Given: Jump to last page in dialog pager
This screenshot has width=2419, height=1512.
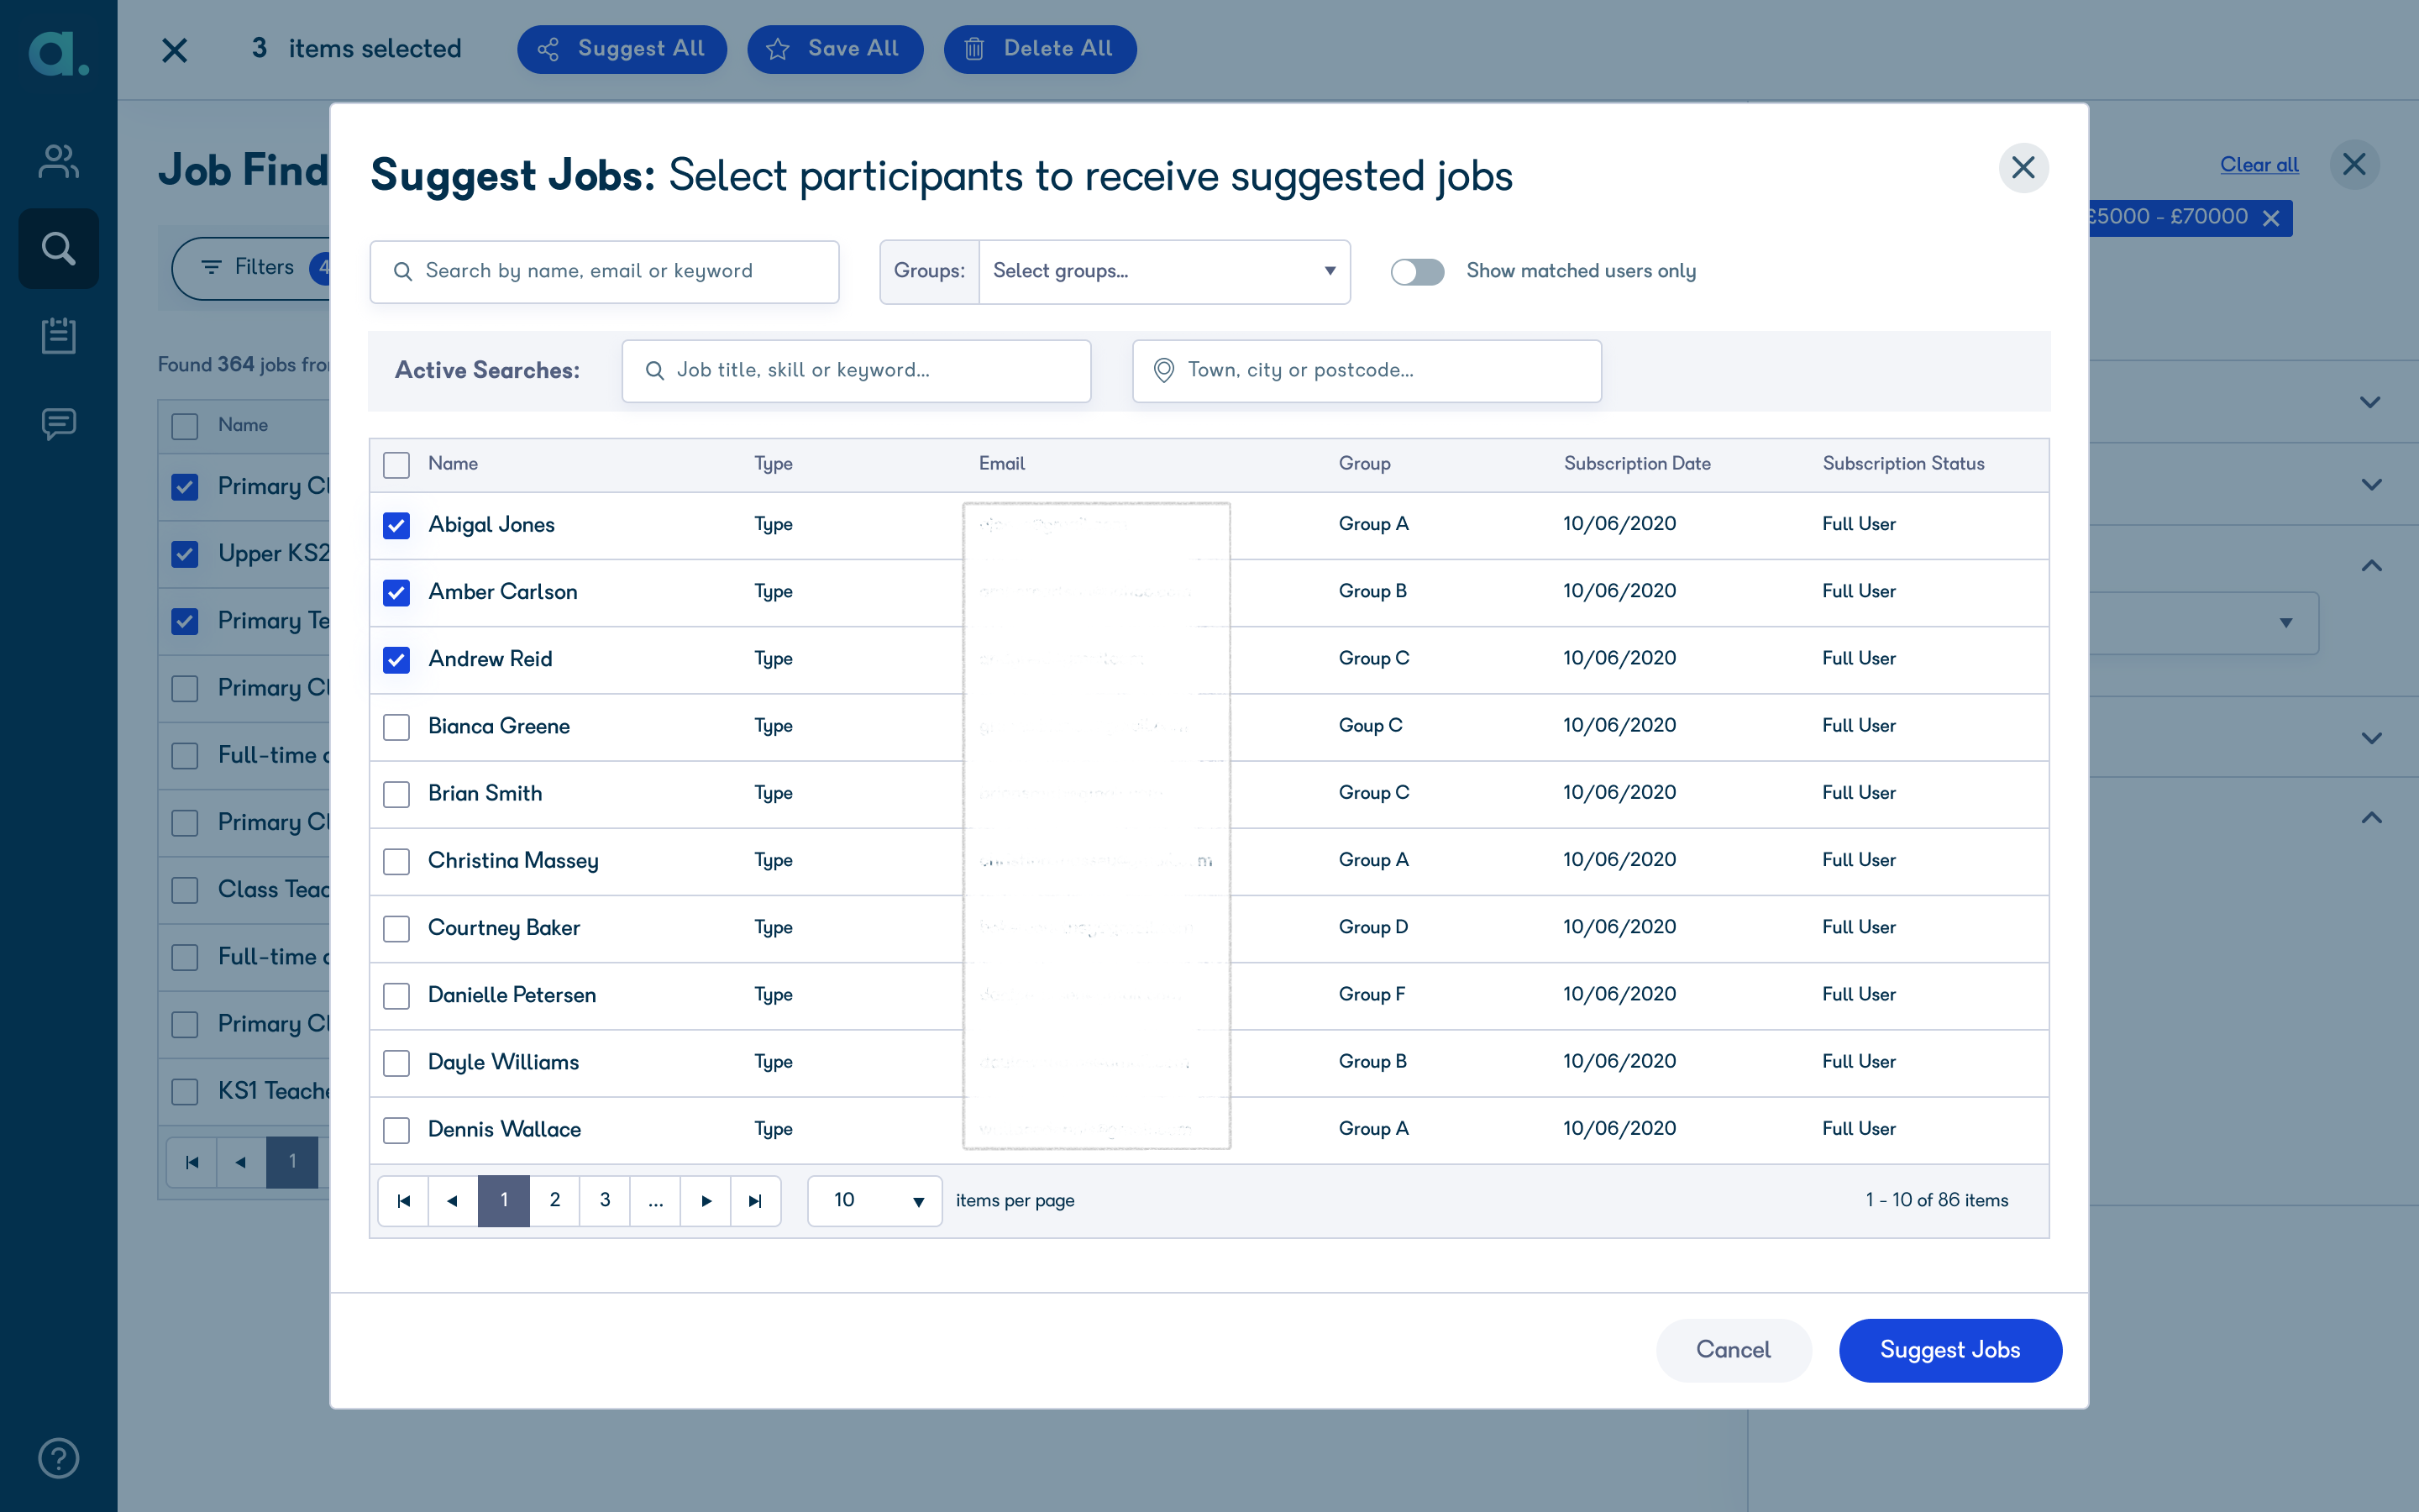Looking at the screenshot, I should (756, 1200).
